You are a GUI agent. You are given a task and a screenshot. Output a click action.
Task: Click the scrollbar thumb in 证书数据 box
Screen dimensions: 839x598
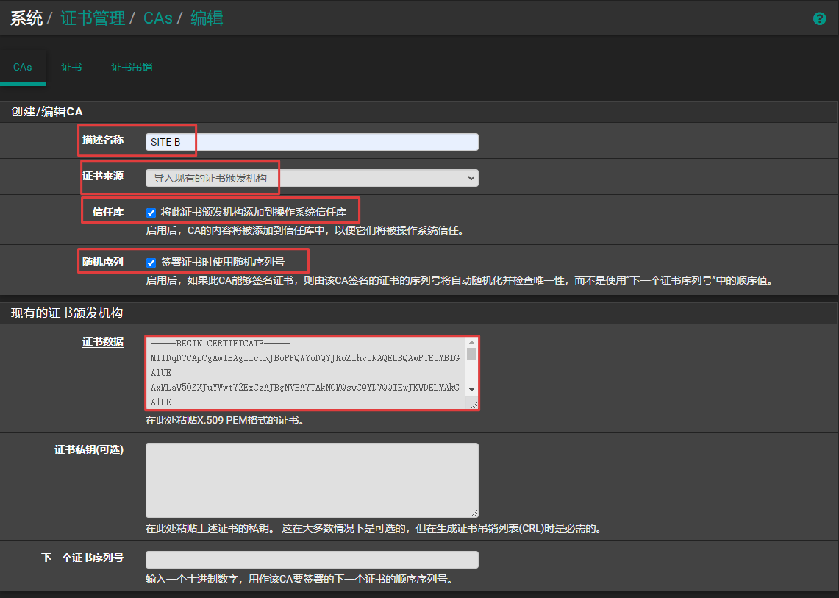(x=472, y=355)
